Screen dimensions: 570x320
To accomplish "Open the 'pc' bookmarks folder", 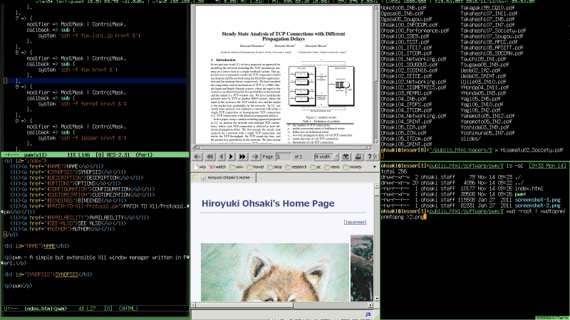I will point(316,167).
